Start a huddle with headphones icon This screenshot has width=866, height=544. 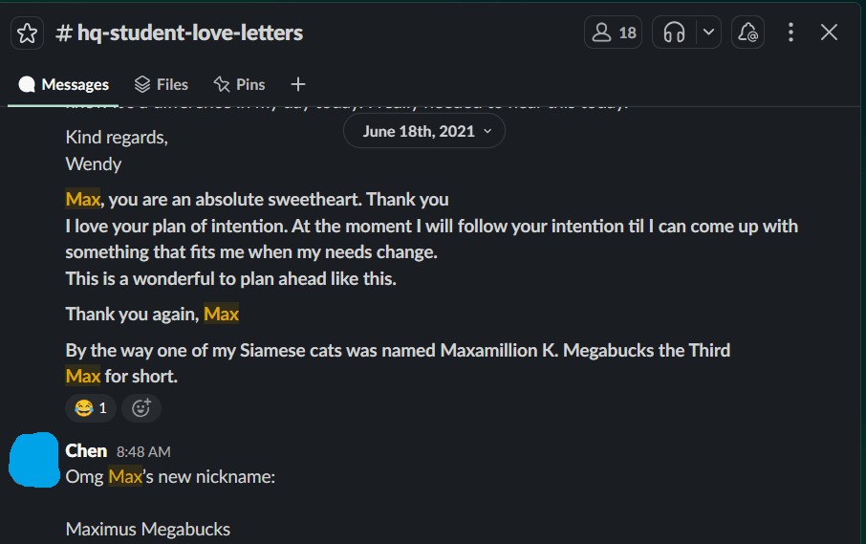tap(675, 33)
